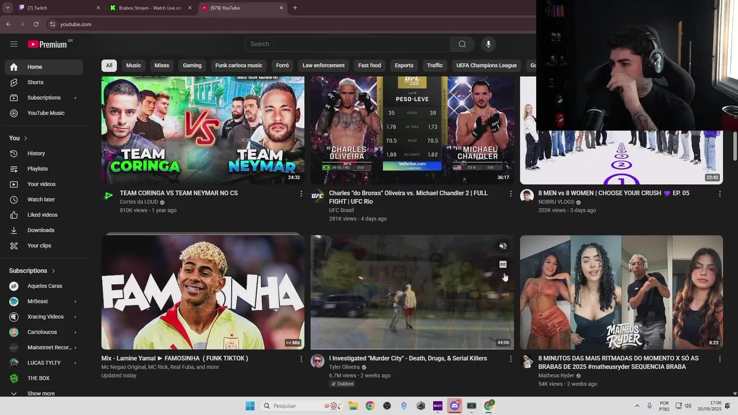This screenshot has height=415, width=738.
Task: Open more options for 8 Men vs 8 Women video
Action: pyautogui.click(x=720, y=194)
